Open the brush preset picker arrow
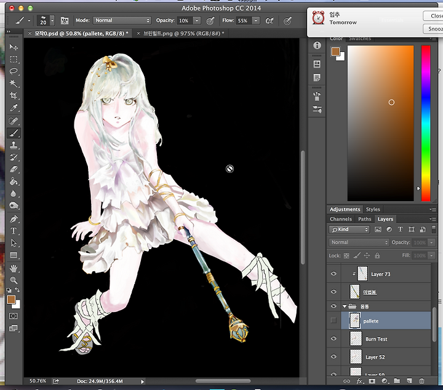443x390 pixels. [x=52, y=20]
